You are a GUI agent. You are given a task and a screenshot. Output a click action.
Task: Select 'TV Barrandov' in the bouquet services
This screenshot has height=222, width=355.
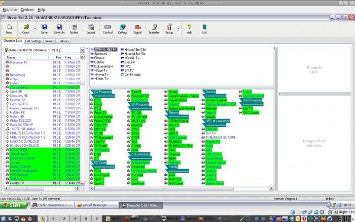click(x=103, y=138)
